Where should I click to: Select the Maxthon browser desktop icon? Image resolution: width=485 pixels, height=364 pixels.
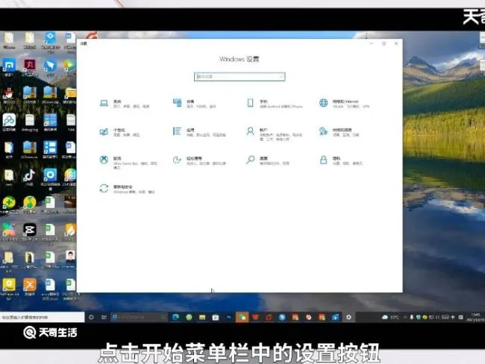click(x=9, y=68)
